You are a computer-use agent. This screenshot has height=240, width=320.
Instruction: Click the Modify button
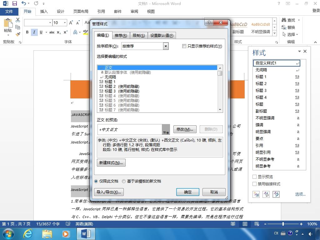point(185,129)
